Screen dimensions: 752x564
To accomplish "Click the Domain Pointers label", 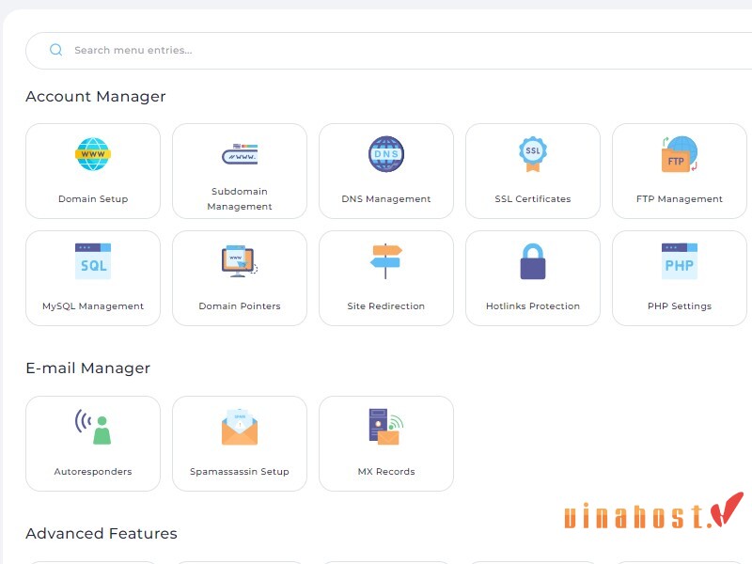I will tap(240, 306).
